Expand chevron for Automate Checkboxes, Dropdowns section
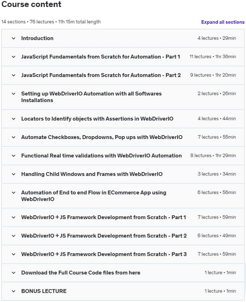 [x=14, y=137]
